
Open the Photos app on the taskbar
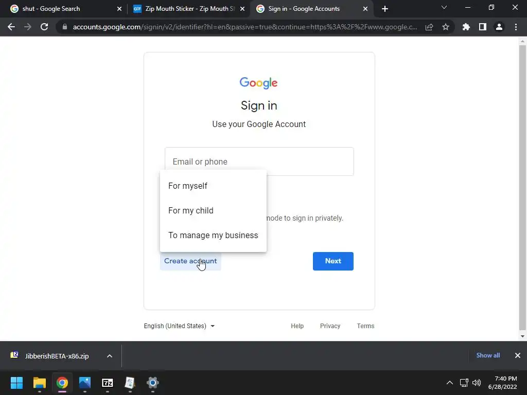(x=85, y=383)
